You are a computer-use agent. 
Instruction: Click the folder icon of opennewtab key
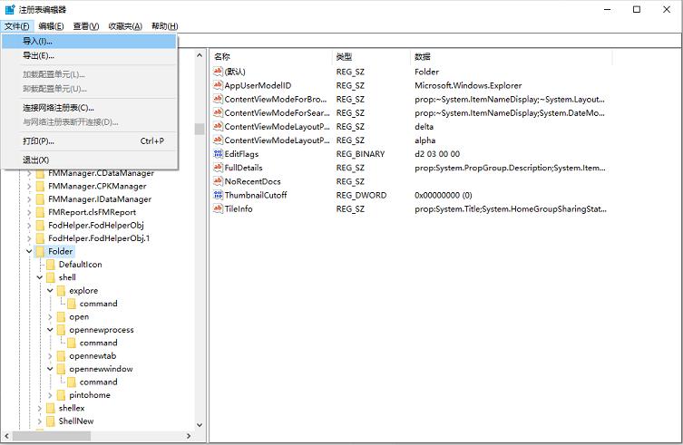pyautogui.click(x=61, y=356)
